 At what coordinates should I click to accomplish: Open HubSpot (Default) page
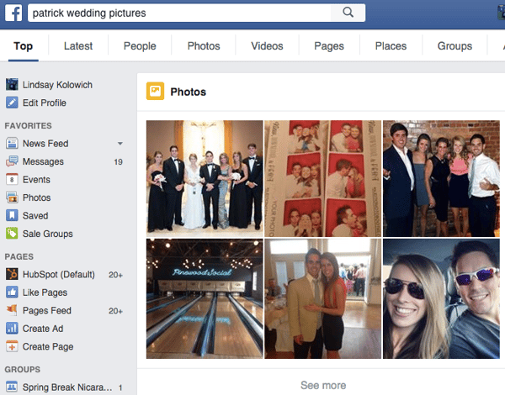click(58, 274)
